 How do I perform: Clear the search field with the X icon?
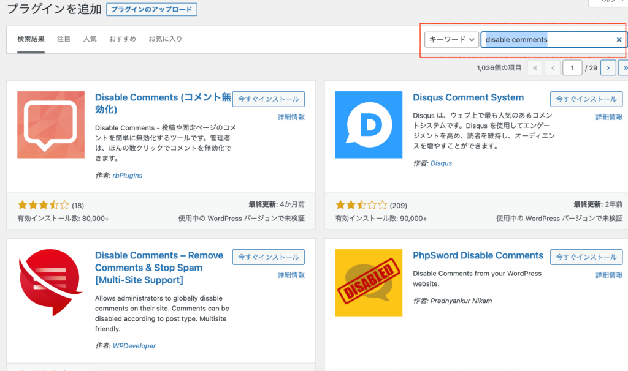[619, 40]
